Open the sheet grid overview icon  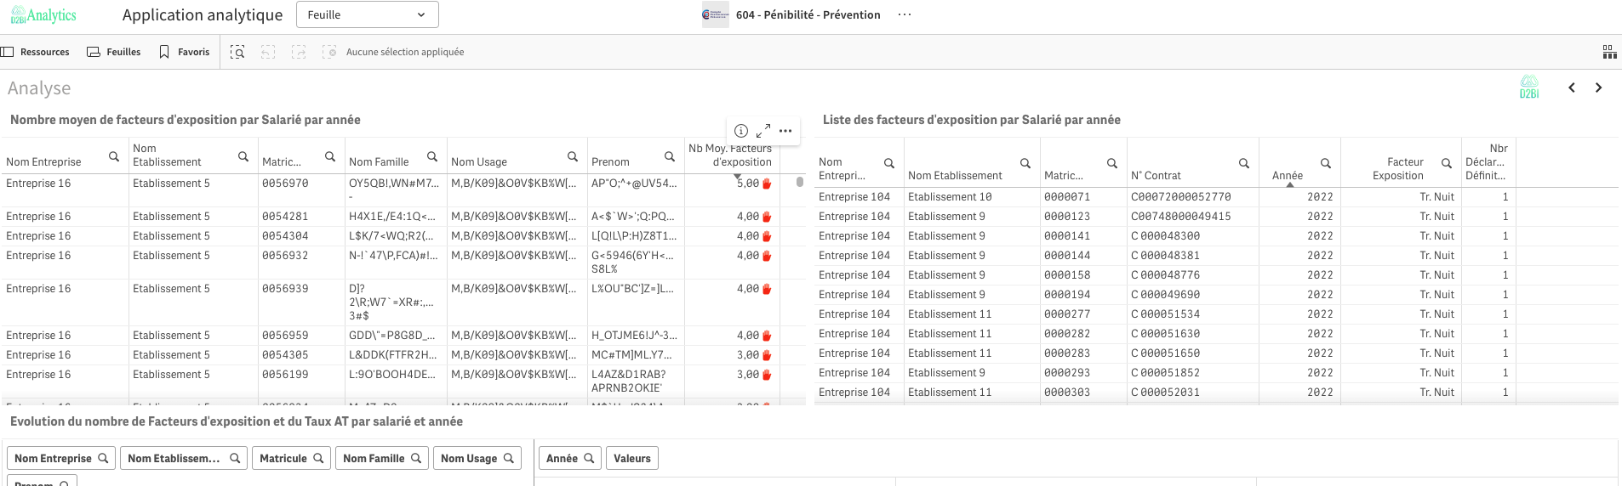(x=1609, y=53)
